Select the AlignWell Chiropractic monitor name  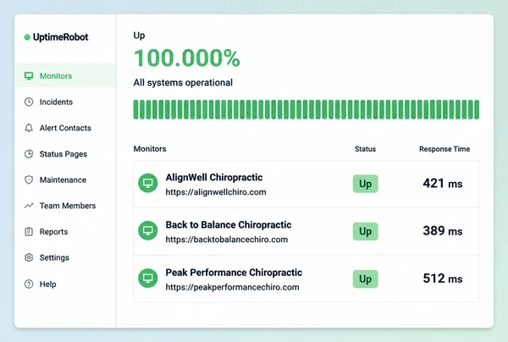214,178
